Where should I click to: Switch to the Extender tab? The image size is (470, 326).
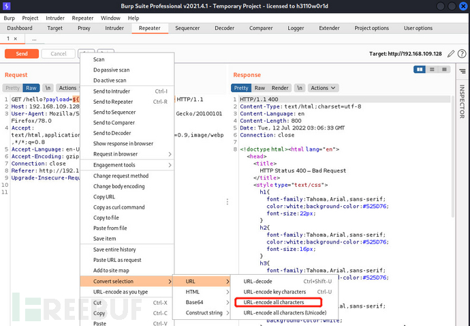[329, 28]
